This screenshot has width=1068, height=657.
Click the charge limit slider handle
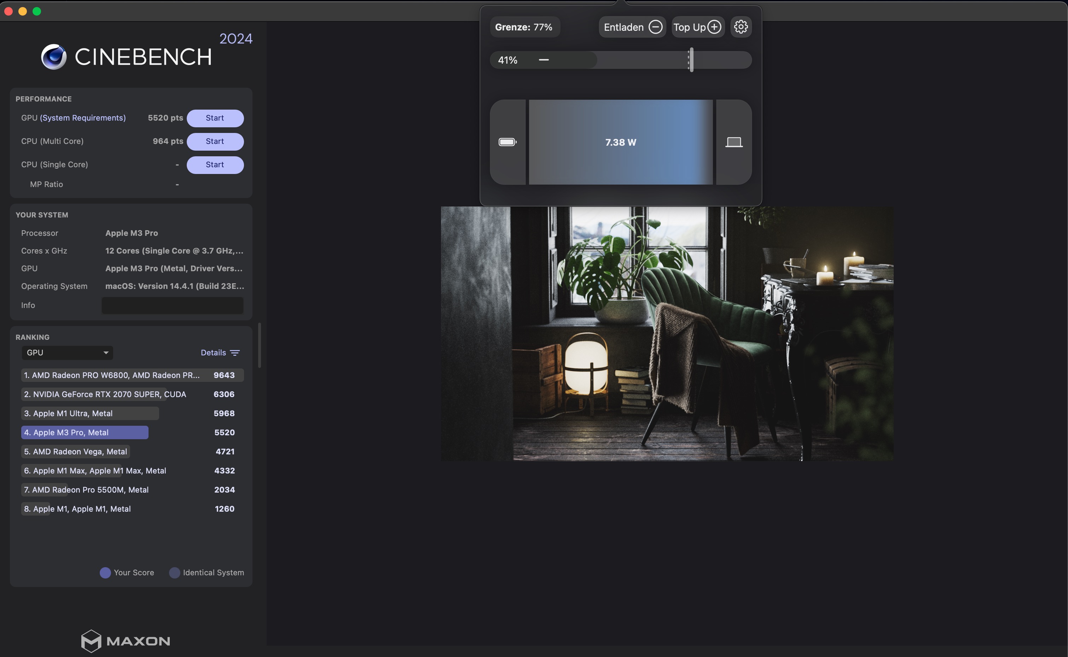(x=691, y=60)
